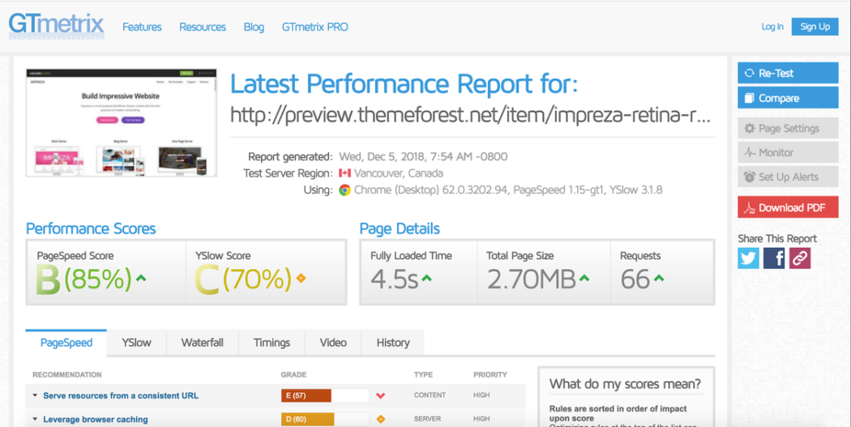This screenshot has width=851, height=427.
Task: Click the Chrome browser icon
Action: point(344,190)
